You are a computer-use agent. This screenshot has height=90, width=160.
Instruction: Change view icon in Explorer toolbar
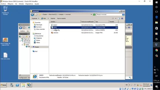[113, 18]
